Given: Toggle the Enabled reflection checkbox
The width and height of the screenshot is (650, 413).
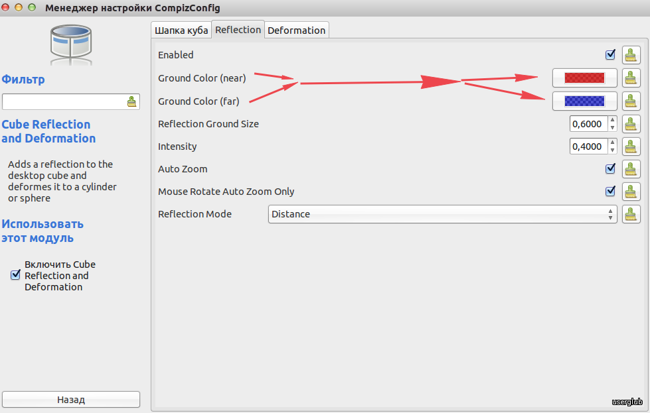Looking at the screenshot, I should click(610, 54).
